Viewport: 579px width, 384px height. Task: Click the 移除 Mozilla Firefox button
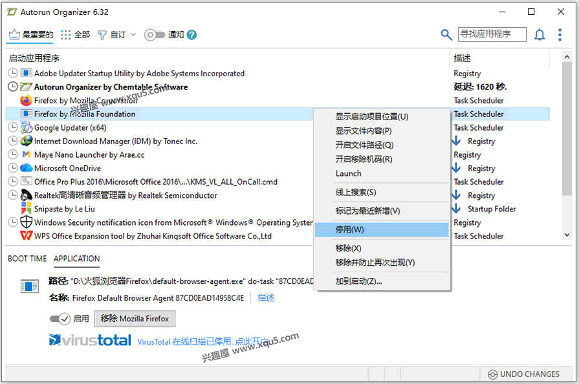135,319
